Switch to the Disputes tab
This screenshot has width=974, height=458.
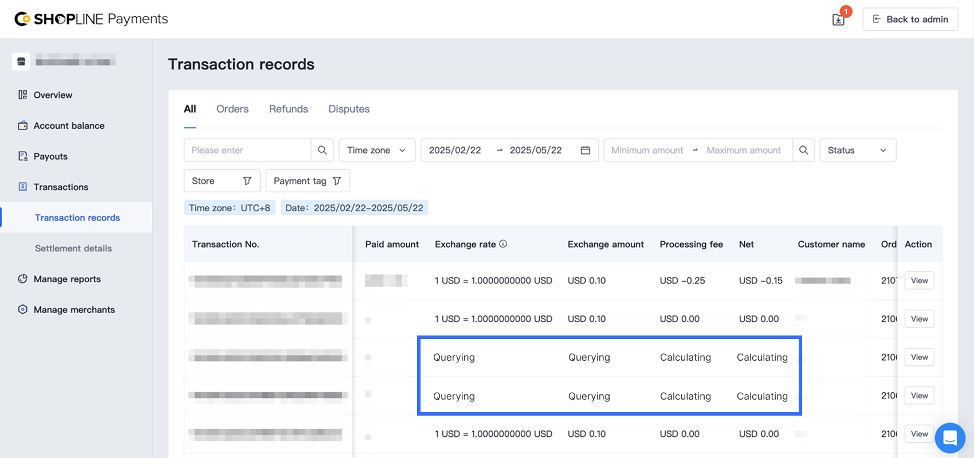point(348,109)
